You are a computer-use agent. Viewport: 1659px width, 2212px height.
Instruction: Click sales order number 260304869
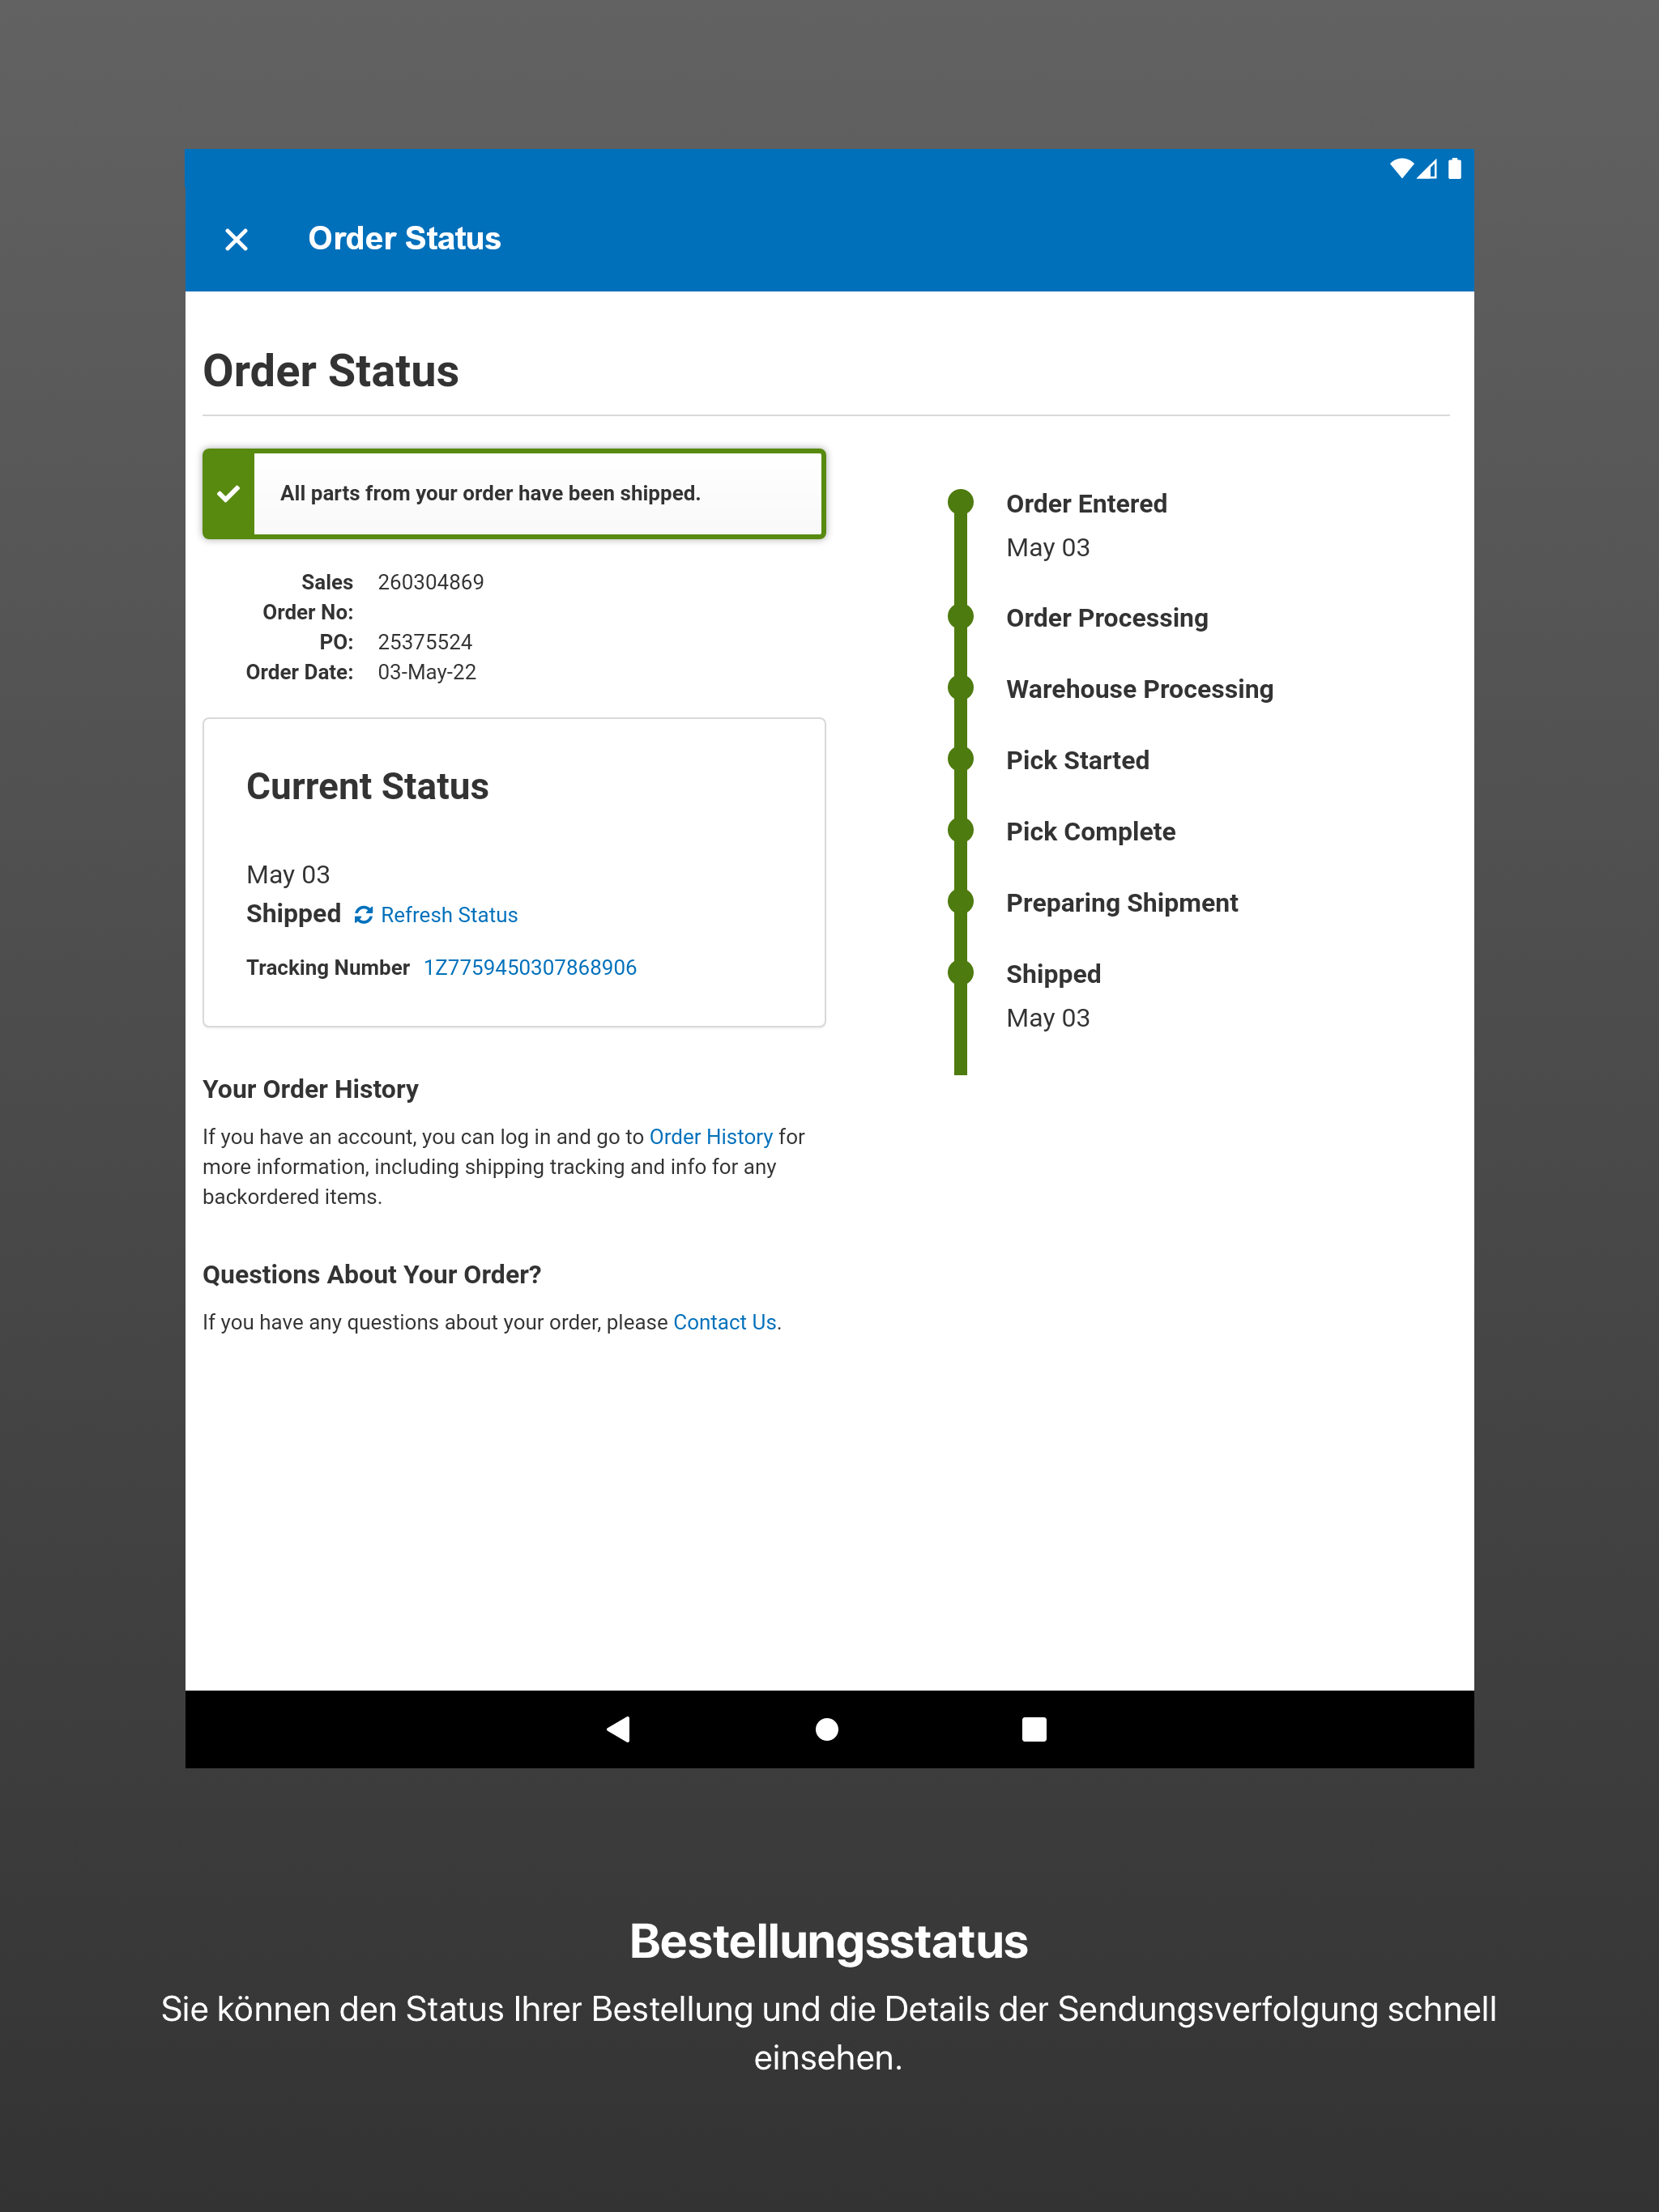point(431,582)
